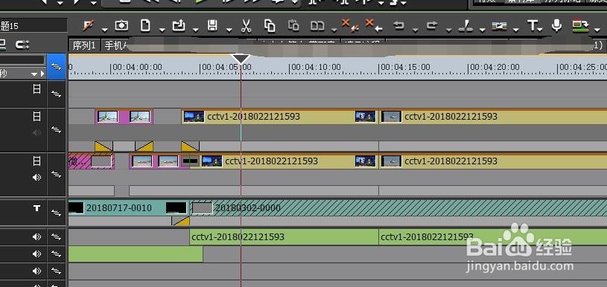Image resolution: width=607 pixels, height=287 pixels.
Task: Toggle greyed audio mute on second video track
Action: (36, 133)
